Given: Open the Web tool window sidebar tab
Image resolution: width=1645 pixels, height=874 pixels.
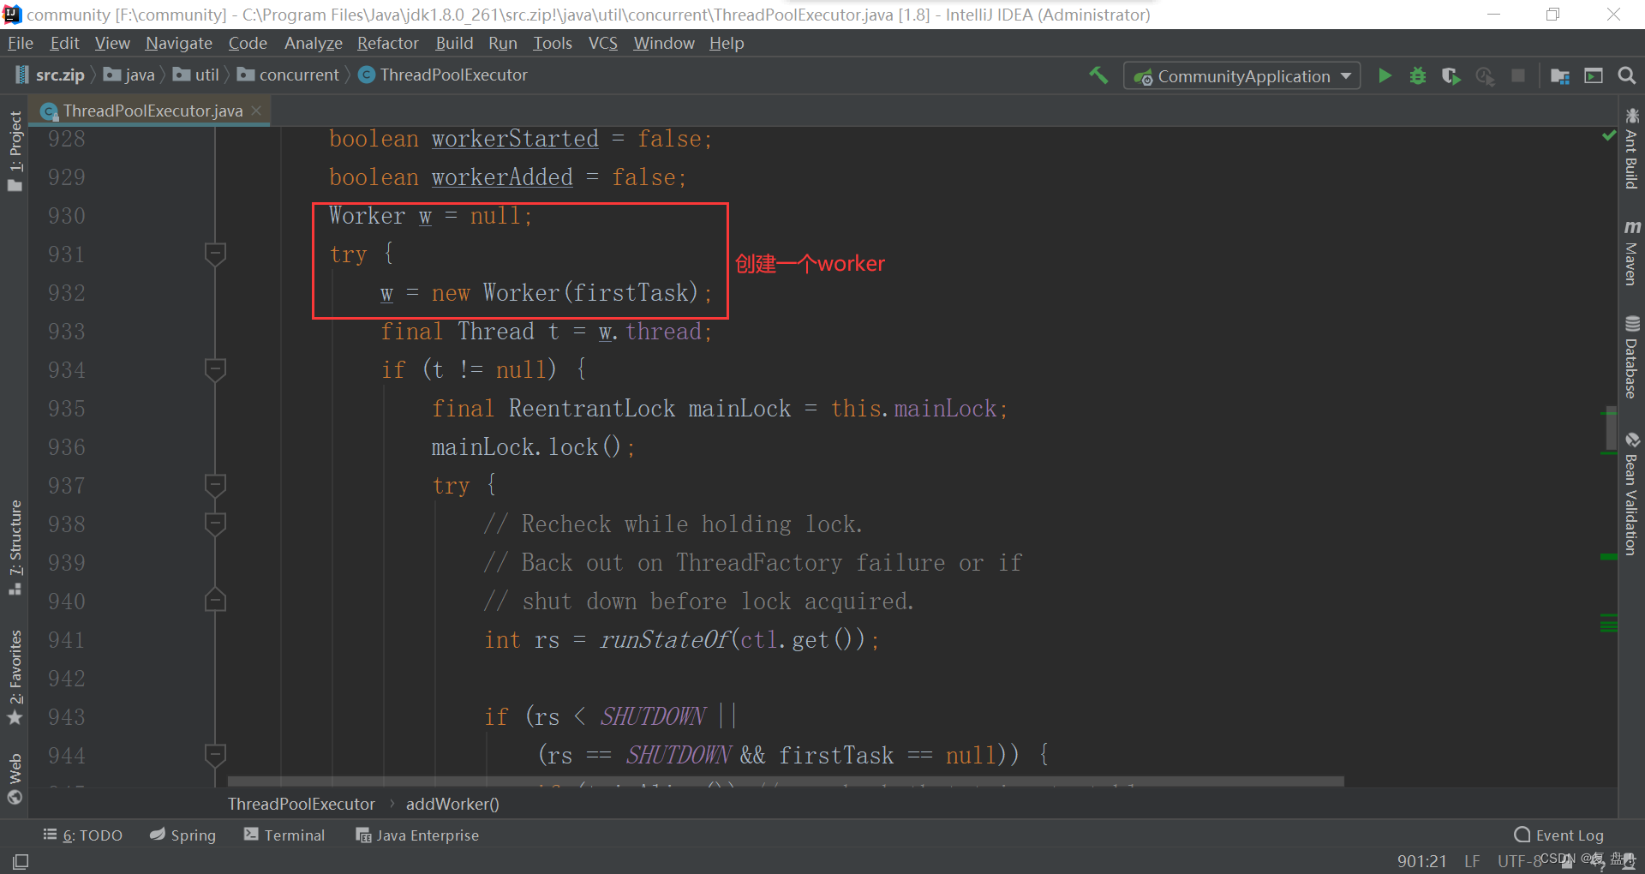Looking at the screenshot, I should (x=15, y=779).
